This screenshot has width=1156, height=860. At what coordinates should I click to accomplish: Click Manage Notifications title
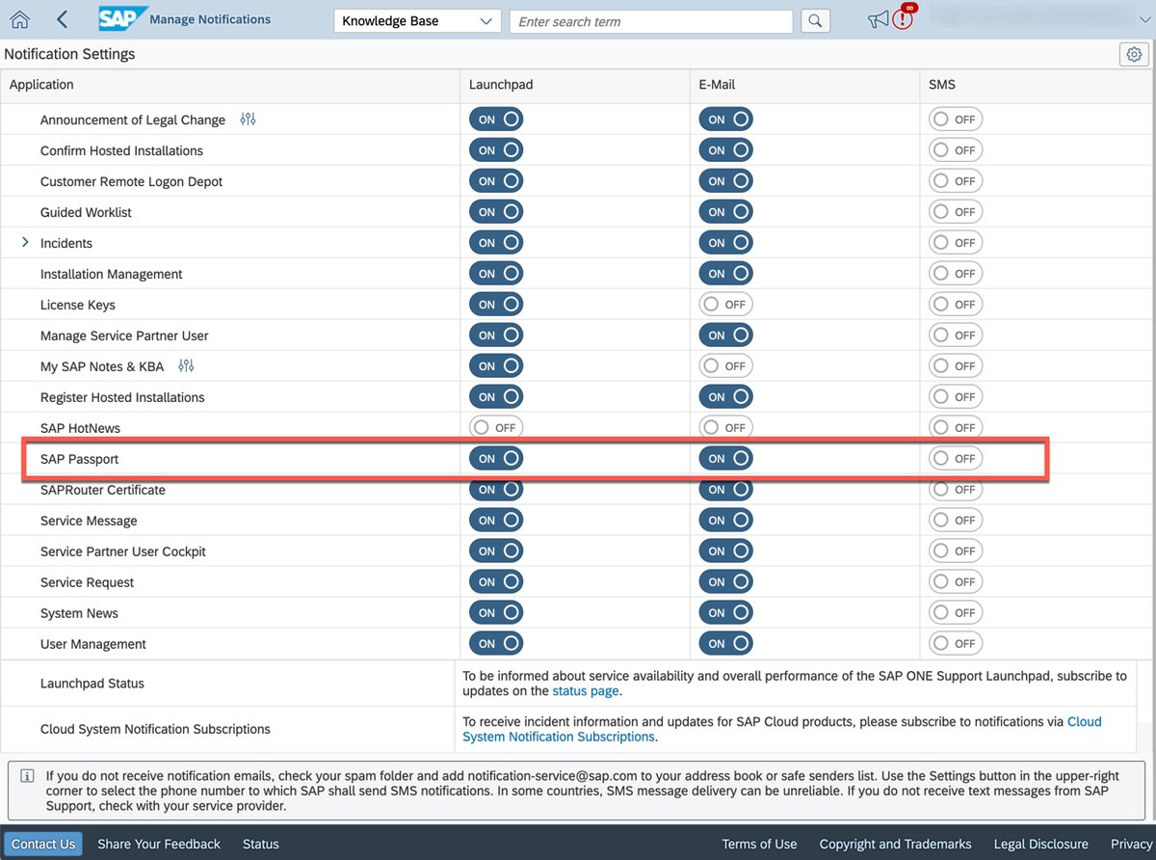pos(210,19)
